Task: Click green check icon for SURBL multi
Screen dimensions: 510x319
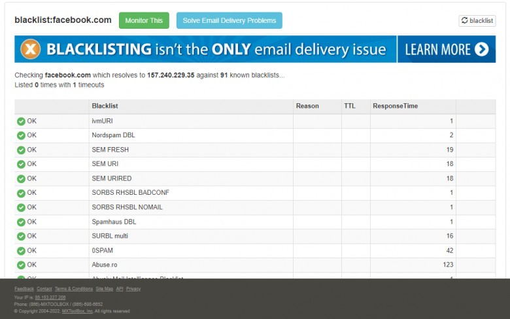Action: pos(21,237)
